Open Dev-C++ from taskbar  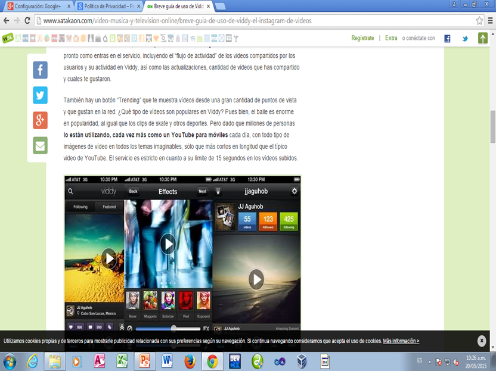point(235,361)
